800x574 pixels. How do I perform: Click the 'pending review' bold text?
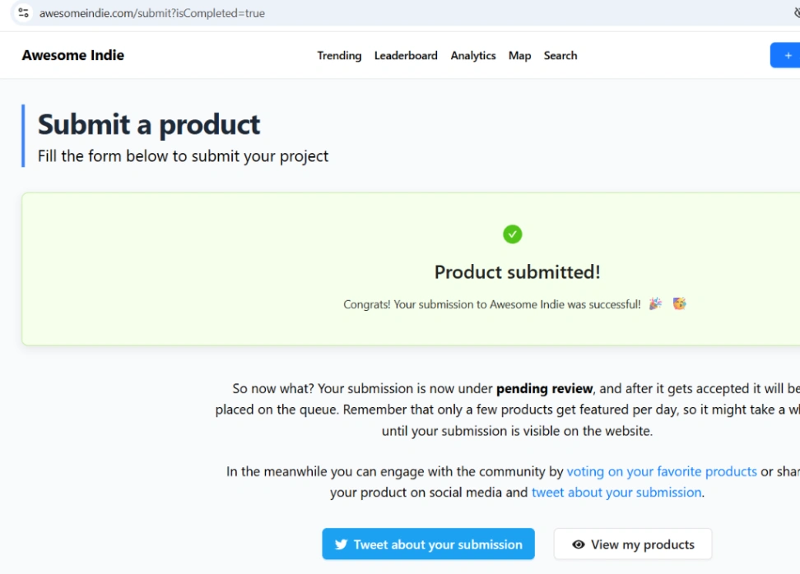tap(544, 388)
